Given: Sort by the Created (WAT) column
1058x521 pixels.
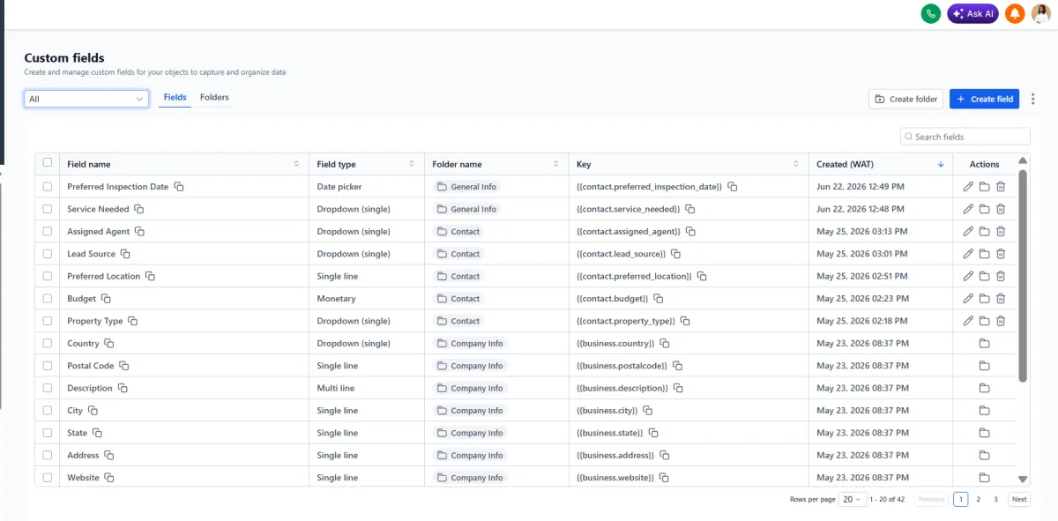Looking at the screenshot, I should click(941, 164).
